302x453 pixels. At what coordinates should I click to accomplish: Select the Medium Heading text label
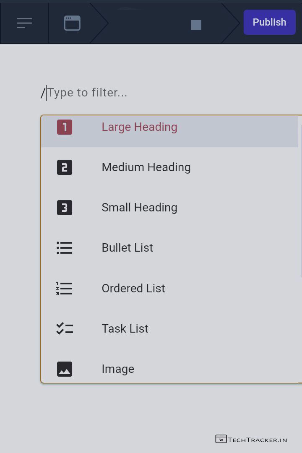point(146,167)
